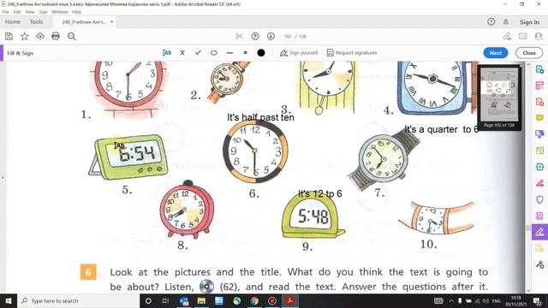This screenshot has height=308, width=548.
Task: Open the Redact pen icon in sidebar
Action: (x=539, y=183)
